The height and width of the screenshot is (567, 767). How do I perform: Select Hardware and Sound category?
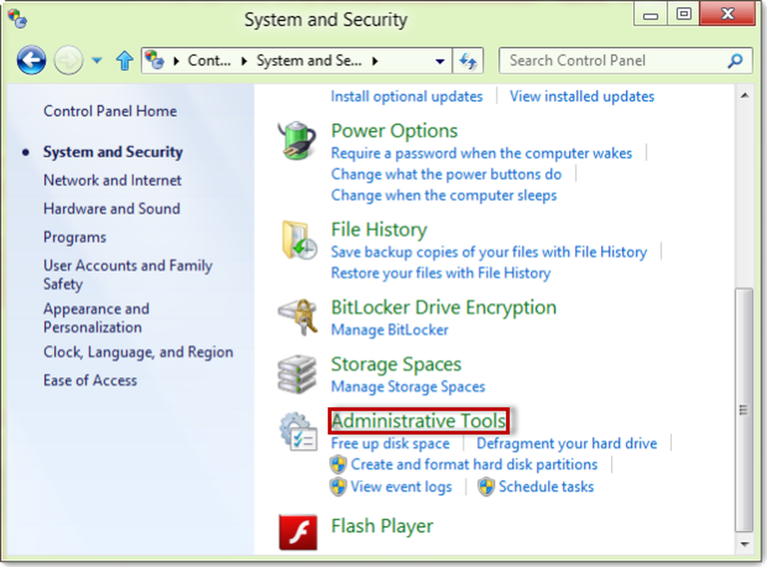point(111,208)
